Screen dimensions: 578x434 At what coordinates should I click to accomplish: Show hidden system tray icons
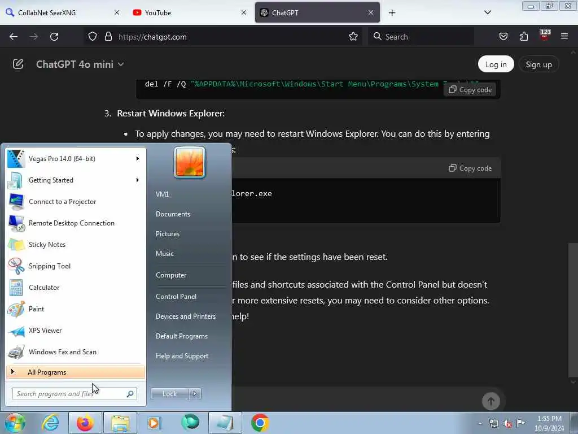point(480,424)
